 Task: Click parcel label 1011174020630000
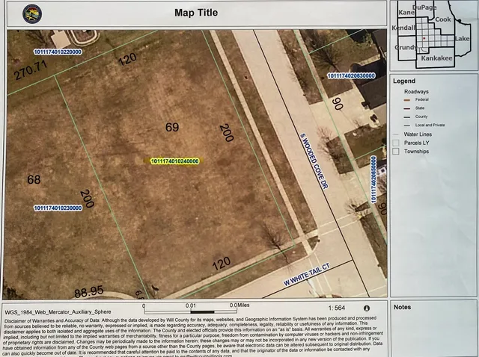point(351,76)
